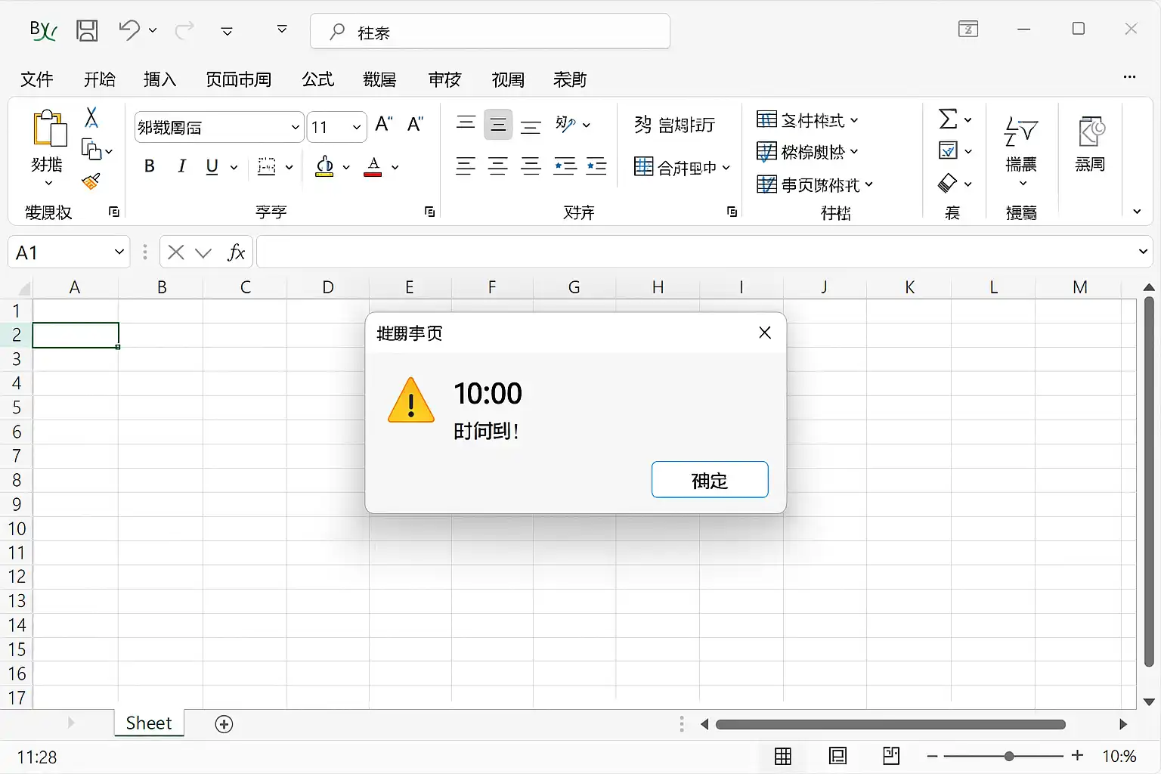Viewport: 1161px width, 774px height.
Task: Expand the Name Box dropdown for A1
Action: click(119, 252)
